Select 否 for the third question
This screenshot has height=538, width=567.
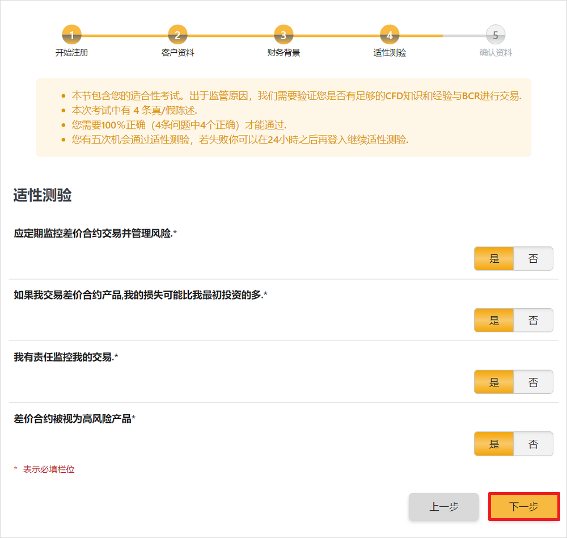click(534, 382)
